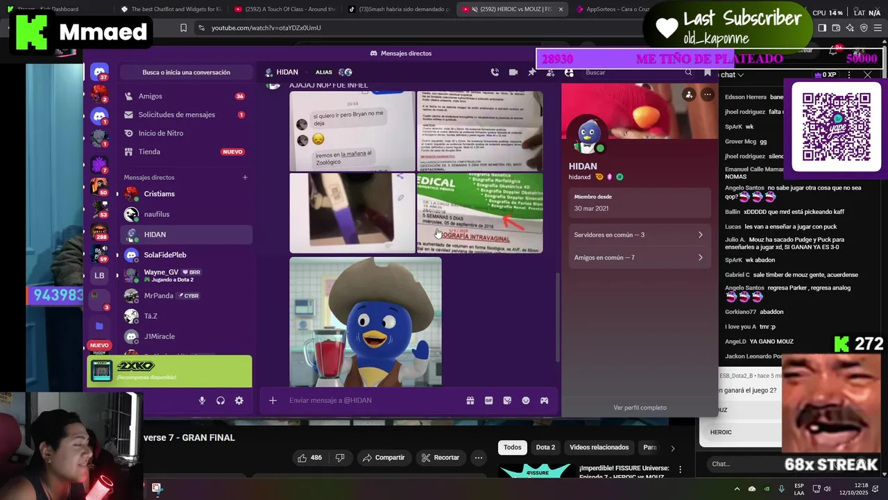The height and width of the screenshot is (500, 888).
Task: Bookmark page icon beside the address bar
Action: (x=183, y=28)
